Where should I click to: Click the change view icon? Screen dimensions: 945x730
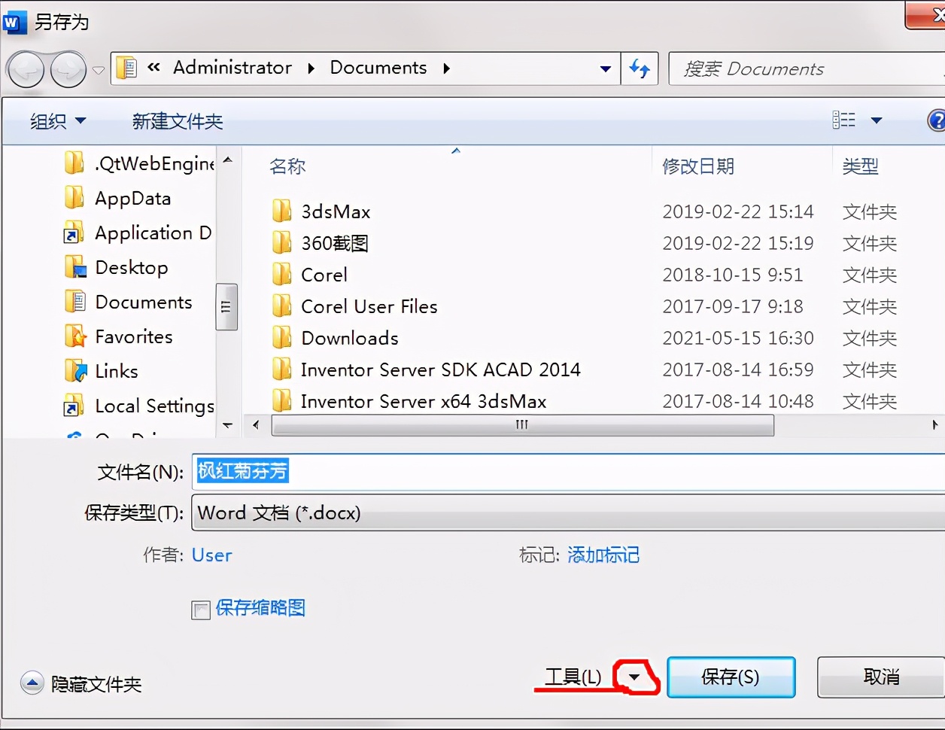point(844,120)
